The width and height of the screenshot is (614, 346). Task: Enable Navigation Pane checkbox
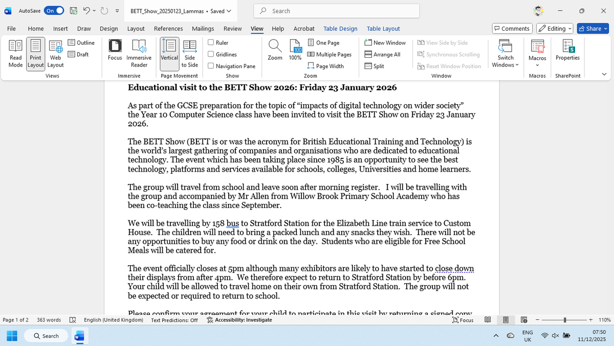point(211,66)
